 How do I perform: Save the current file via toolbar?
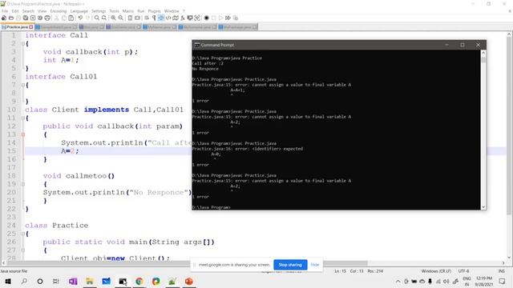pyautogui.click(x=18, y=18)
